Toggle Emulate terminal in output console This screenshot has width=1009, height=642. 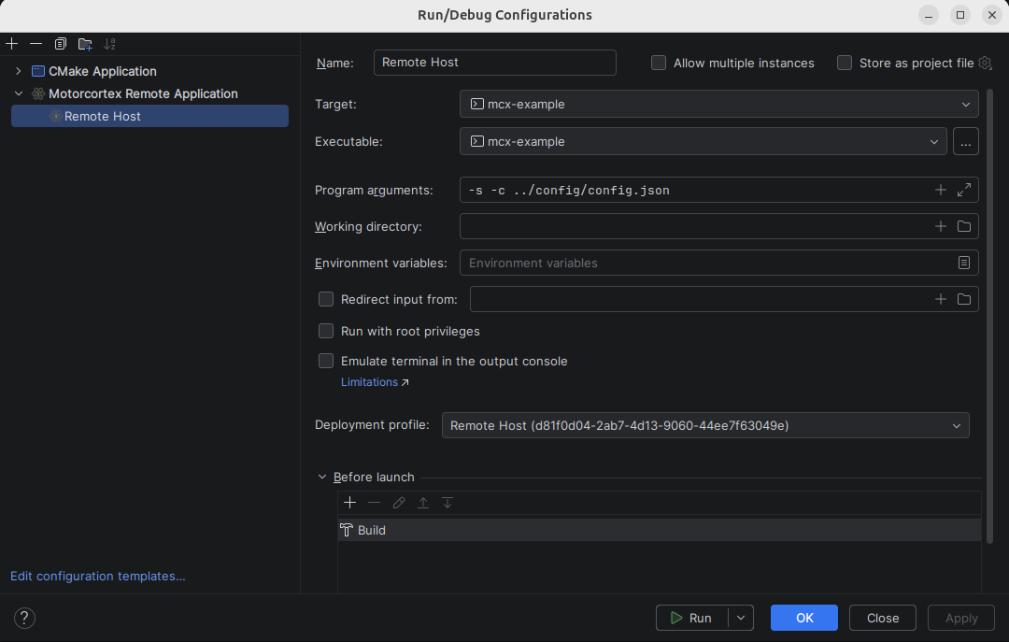326,361
